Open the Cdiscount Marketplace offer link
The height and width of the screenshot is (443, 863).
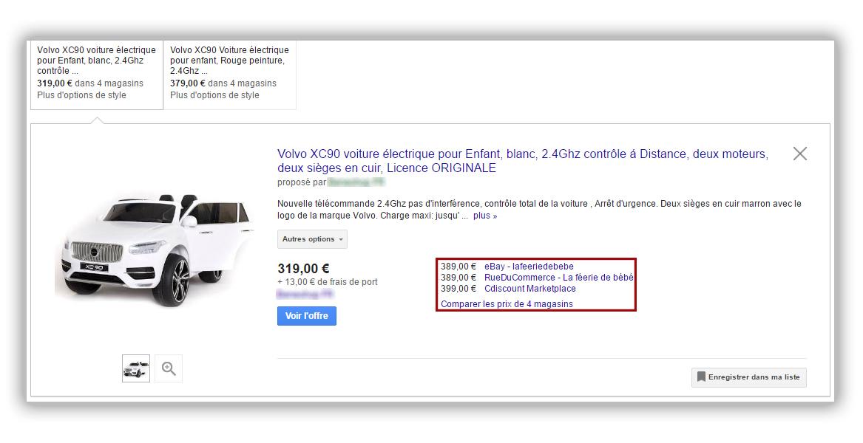(530, 289)
